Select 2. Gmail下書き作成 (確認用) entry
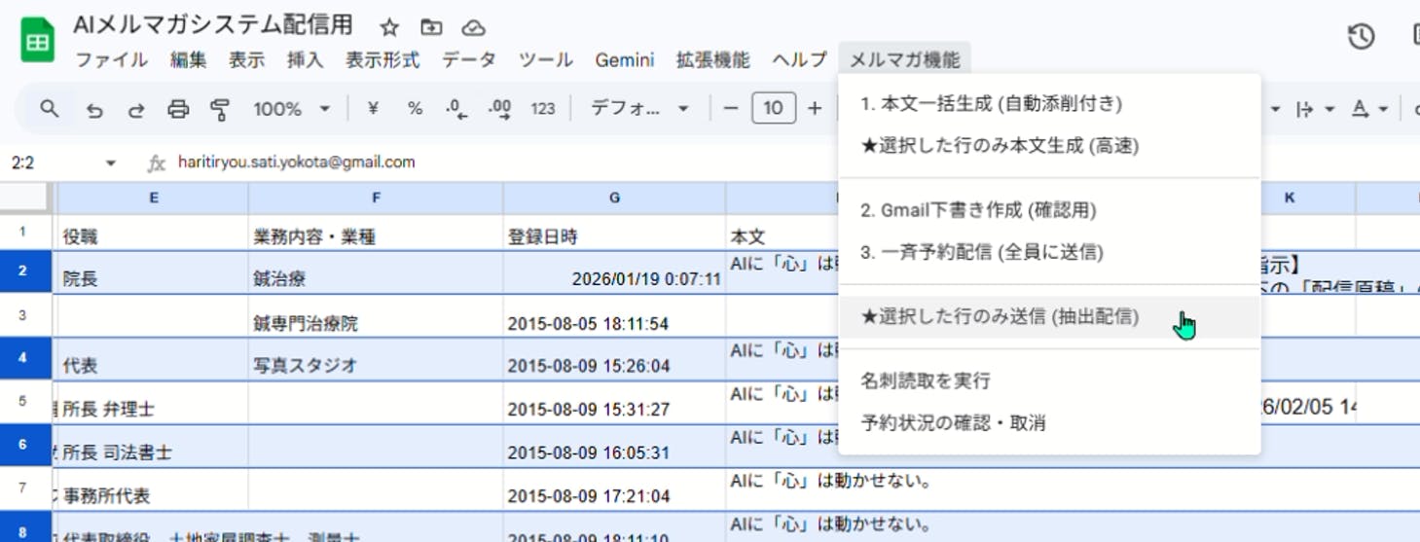The image size is (1420, 542). [978, 209]
